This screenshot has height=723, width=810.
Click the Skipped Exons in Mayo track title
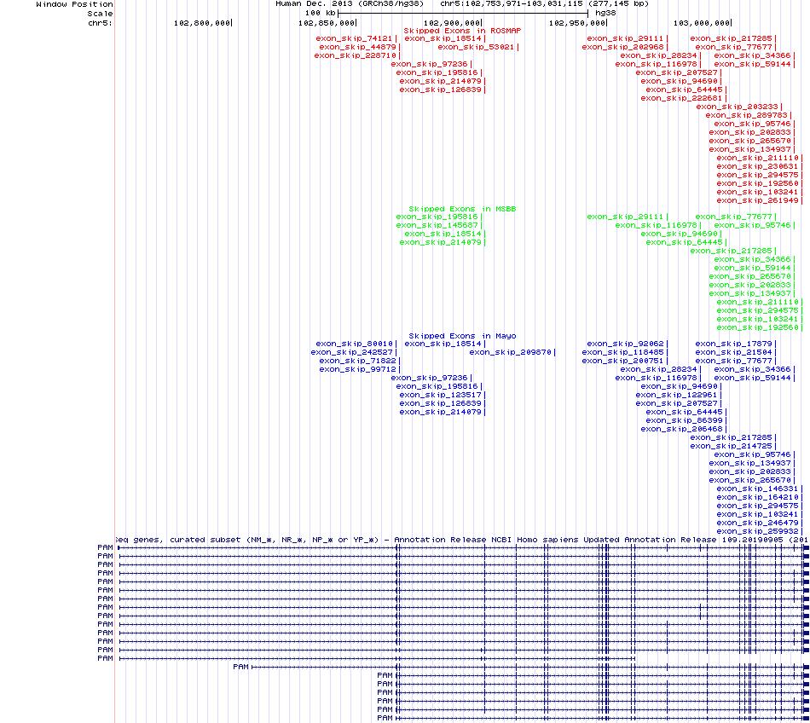pos(461,336)
